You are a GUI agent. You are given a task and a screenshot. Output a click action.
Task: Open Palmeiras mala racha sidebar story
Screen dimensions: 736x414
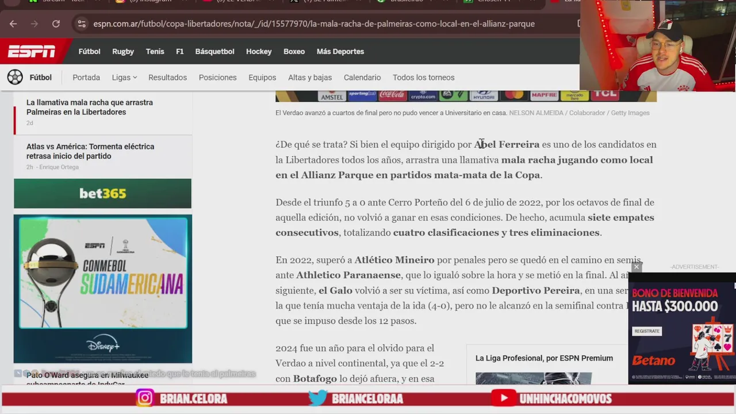point(90,107)
